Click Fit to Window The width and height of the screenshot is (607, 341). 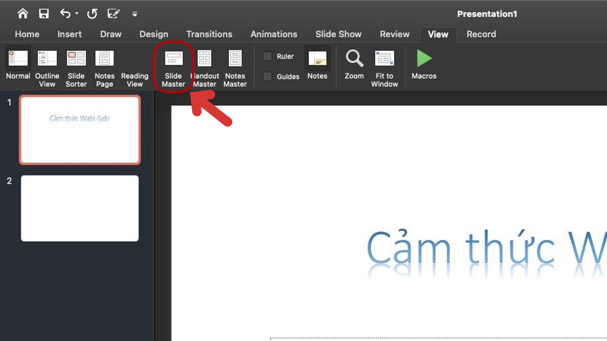click(x=385, y=69)
